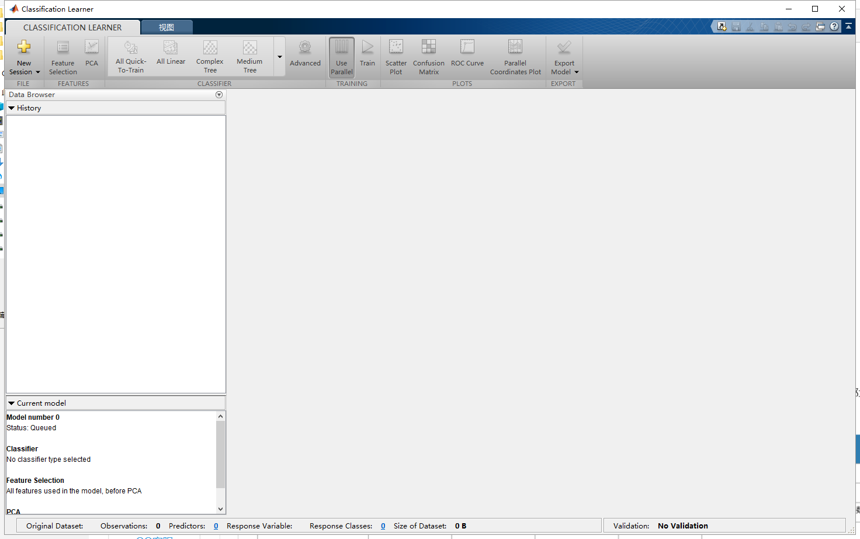The width and height of the screenshot is (860, 539).
Task: Open the New Session dropdown arrow
Action: [38, 72]
